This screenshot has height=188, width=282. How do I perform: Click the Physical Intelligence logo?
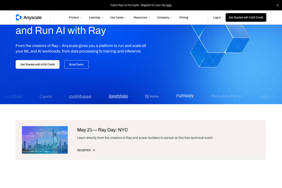click(227, 96)
